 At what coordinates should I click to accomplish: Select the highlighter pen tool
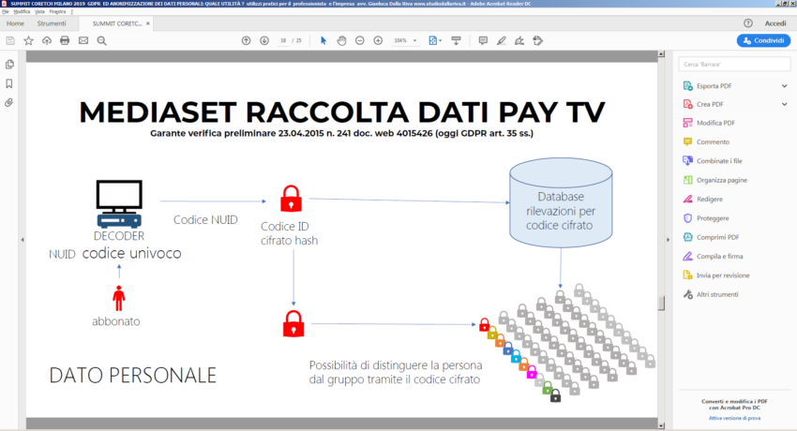[x=502, y=40]
